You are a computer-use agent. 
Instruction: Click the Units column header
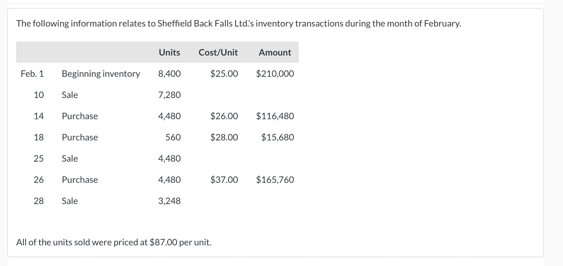[x=169, y=52]
